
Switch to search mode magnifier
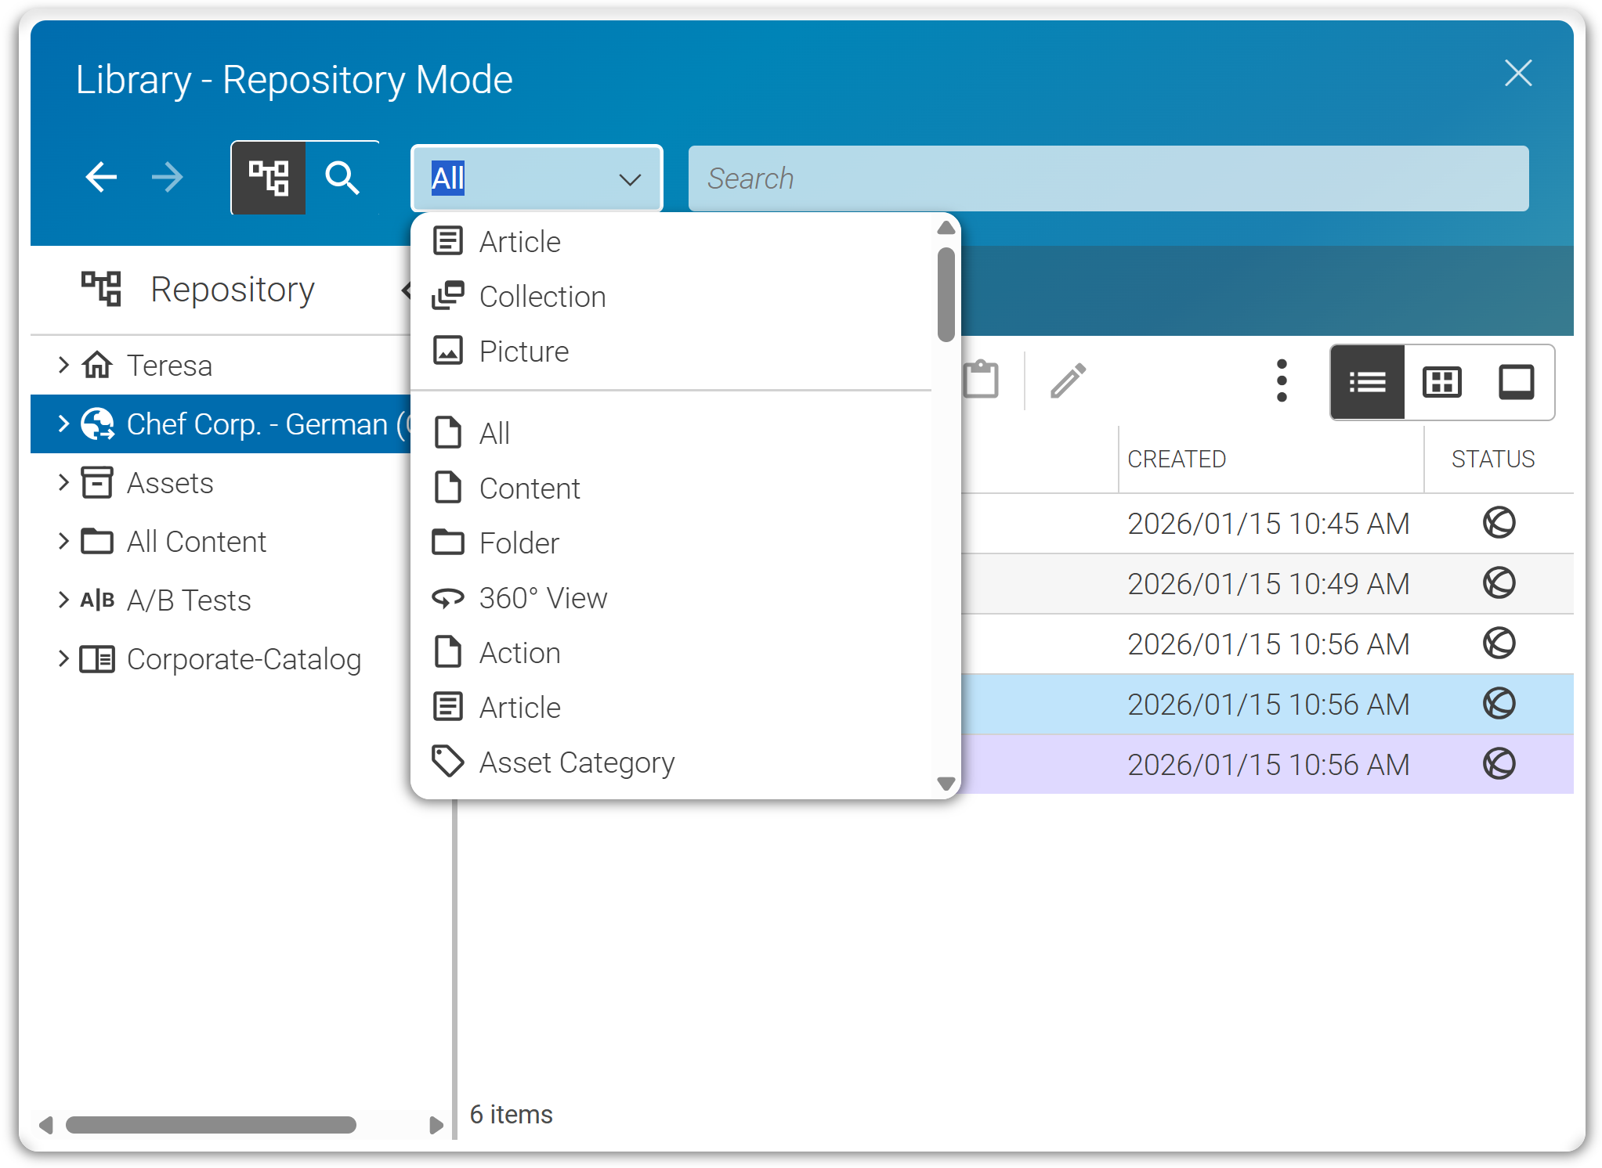coord(342,178)
